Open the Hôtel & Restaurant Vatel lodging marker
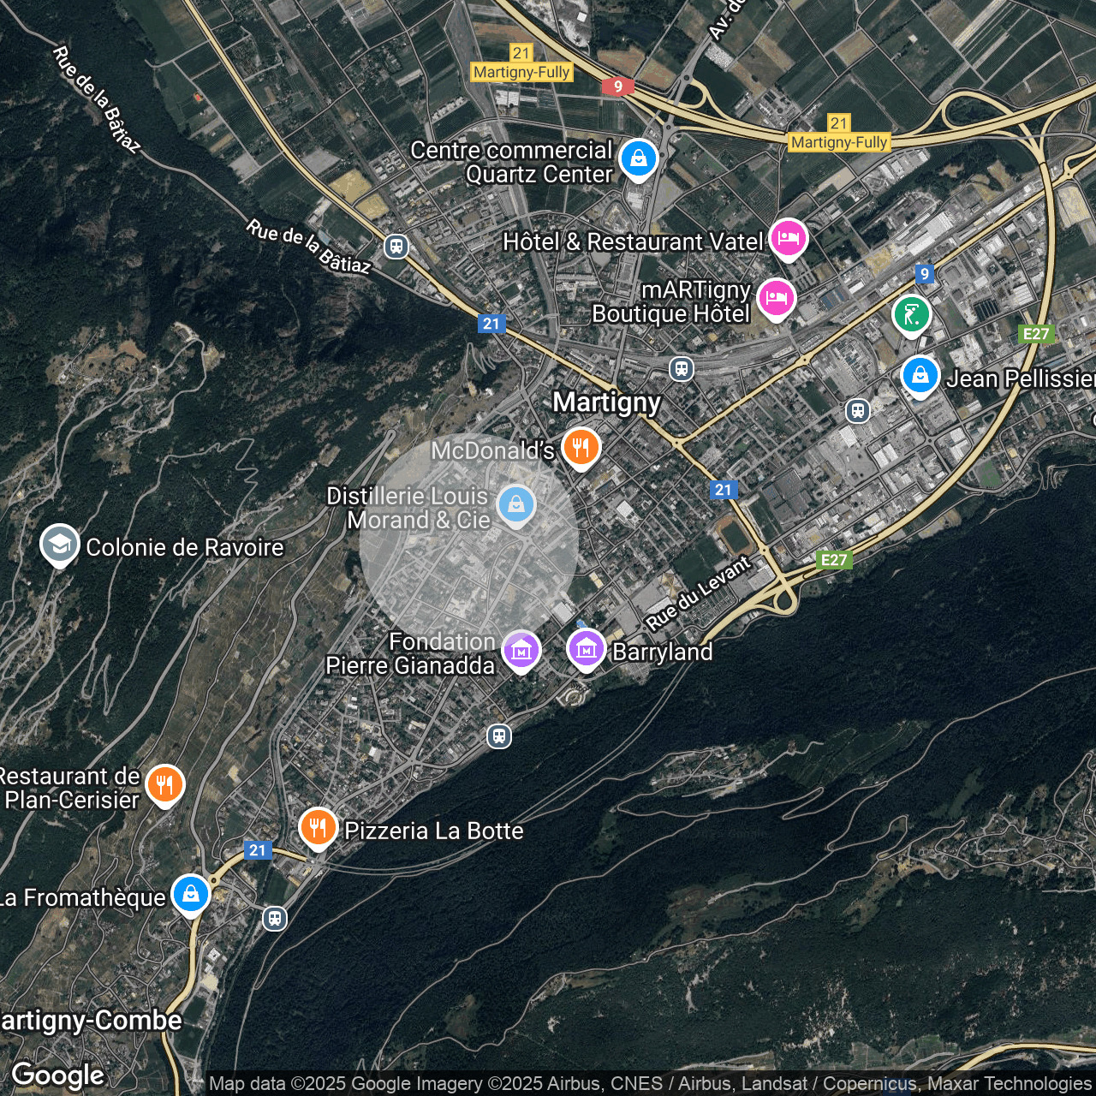 point(788,237)
